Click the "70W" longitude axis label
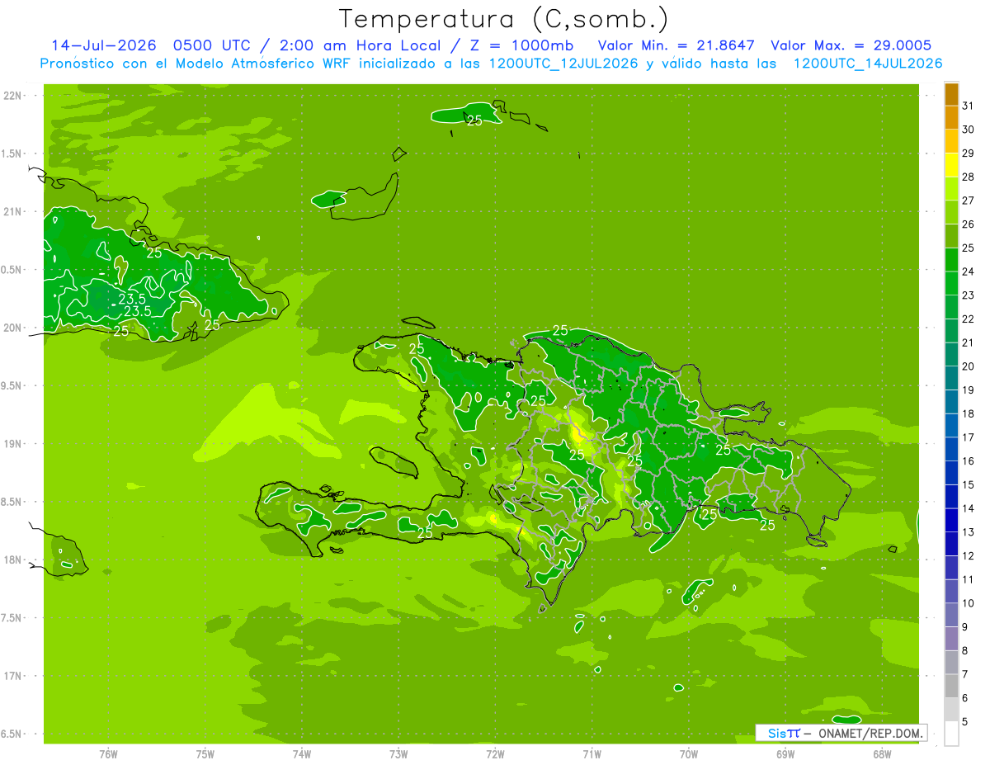Image resolution: width=990 pixels, height=765 pixels. (x=688, y=754)
